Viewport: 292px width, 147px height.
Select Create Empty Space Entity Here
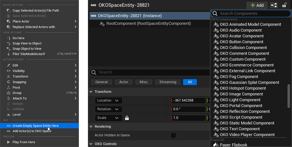pyautogui.click(x=36, y=126)
